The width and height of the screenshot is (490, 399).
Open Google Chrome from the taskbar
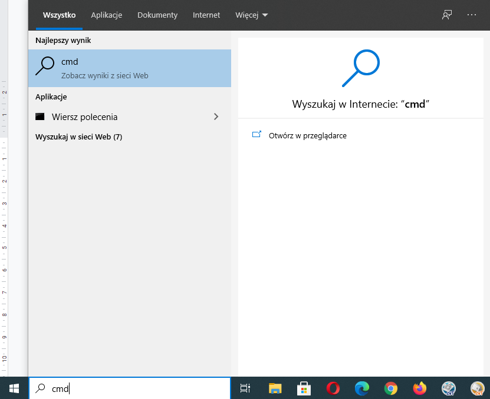click(390, 388)
